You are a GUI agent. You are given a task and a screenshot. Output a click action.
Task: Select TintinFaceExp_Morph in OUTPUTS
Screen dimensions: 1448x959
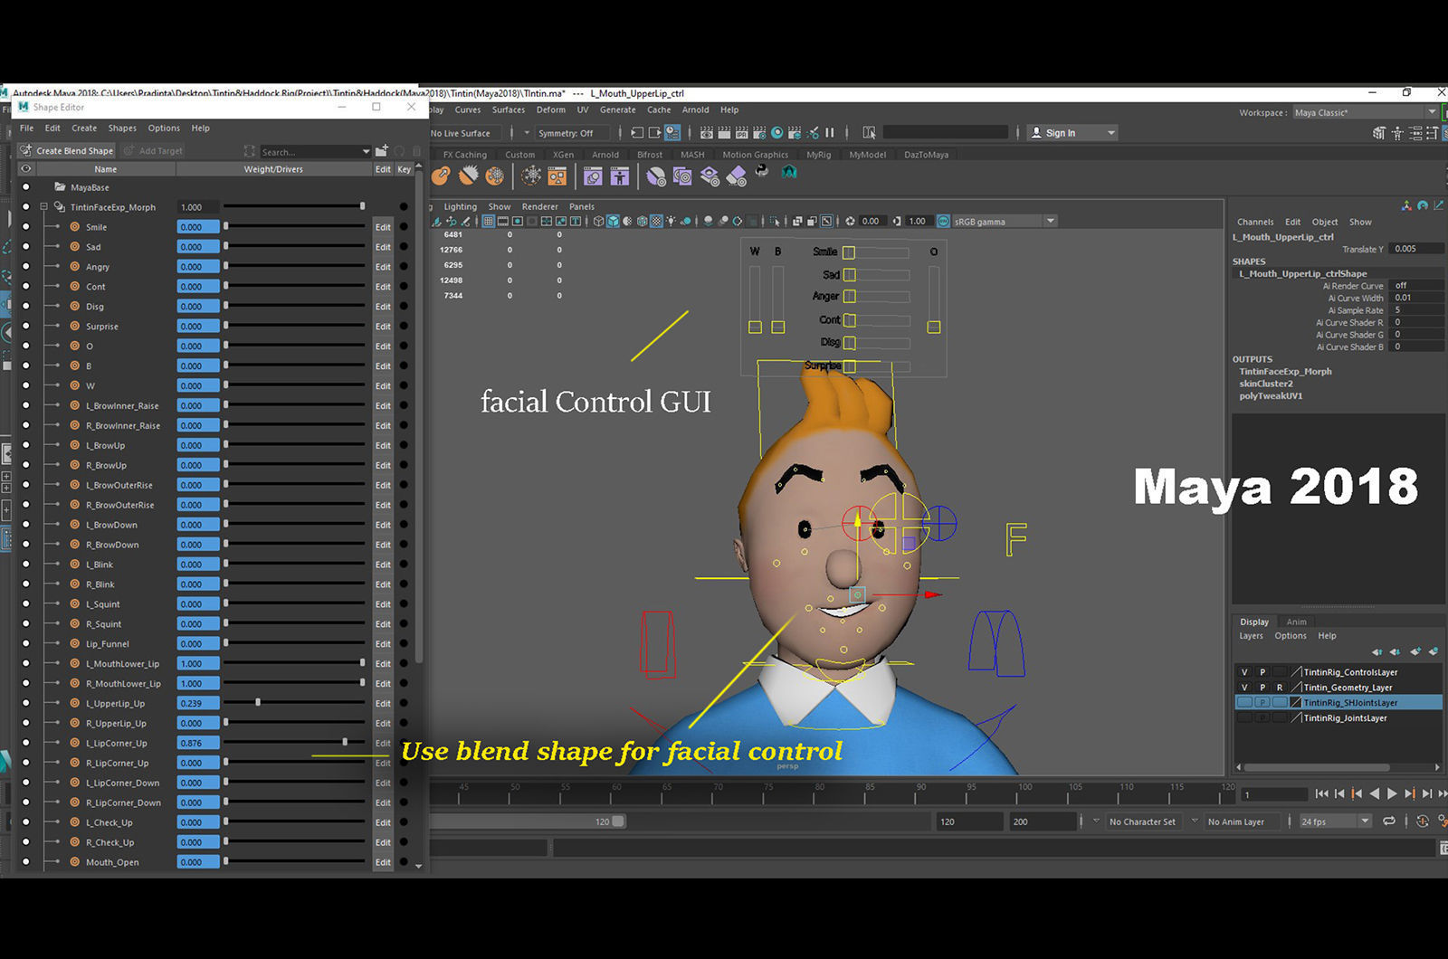(x=1285, y=372)
